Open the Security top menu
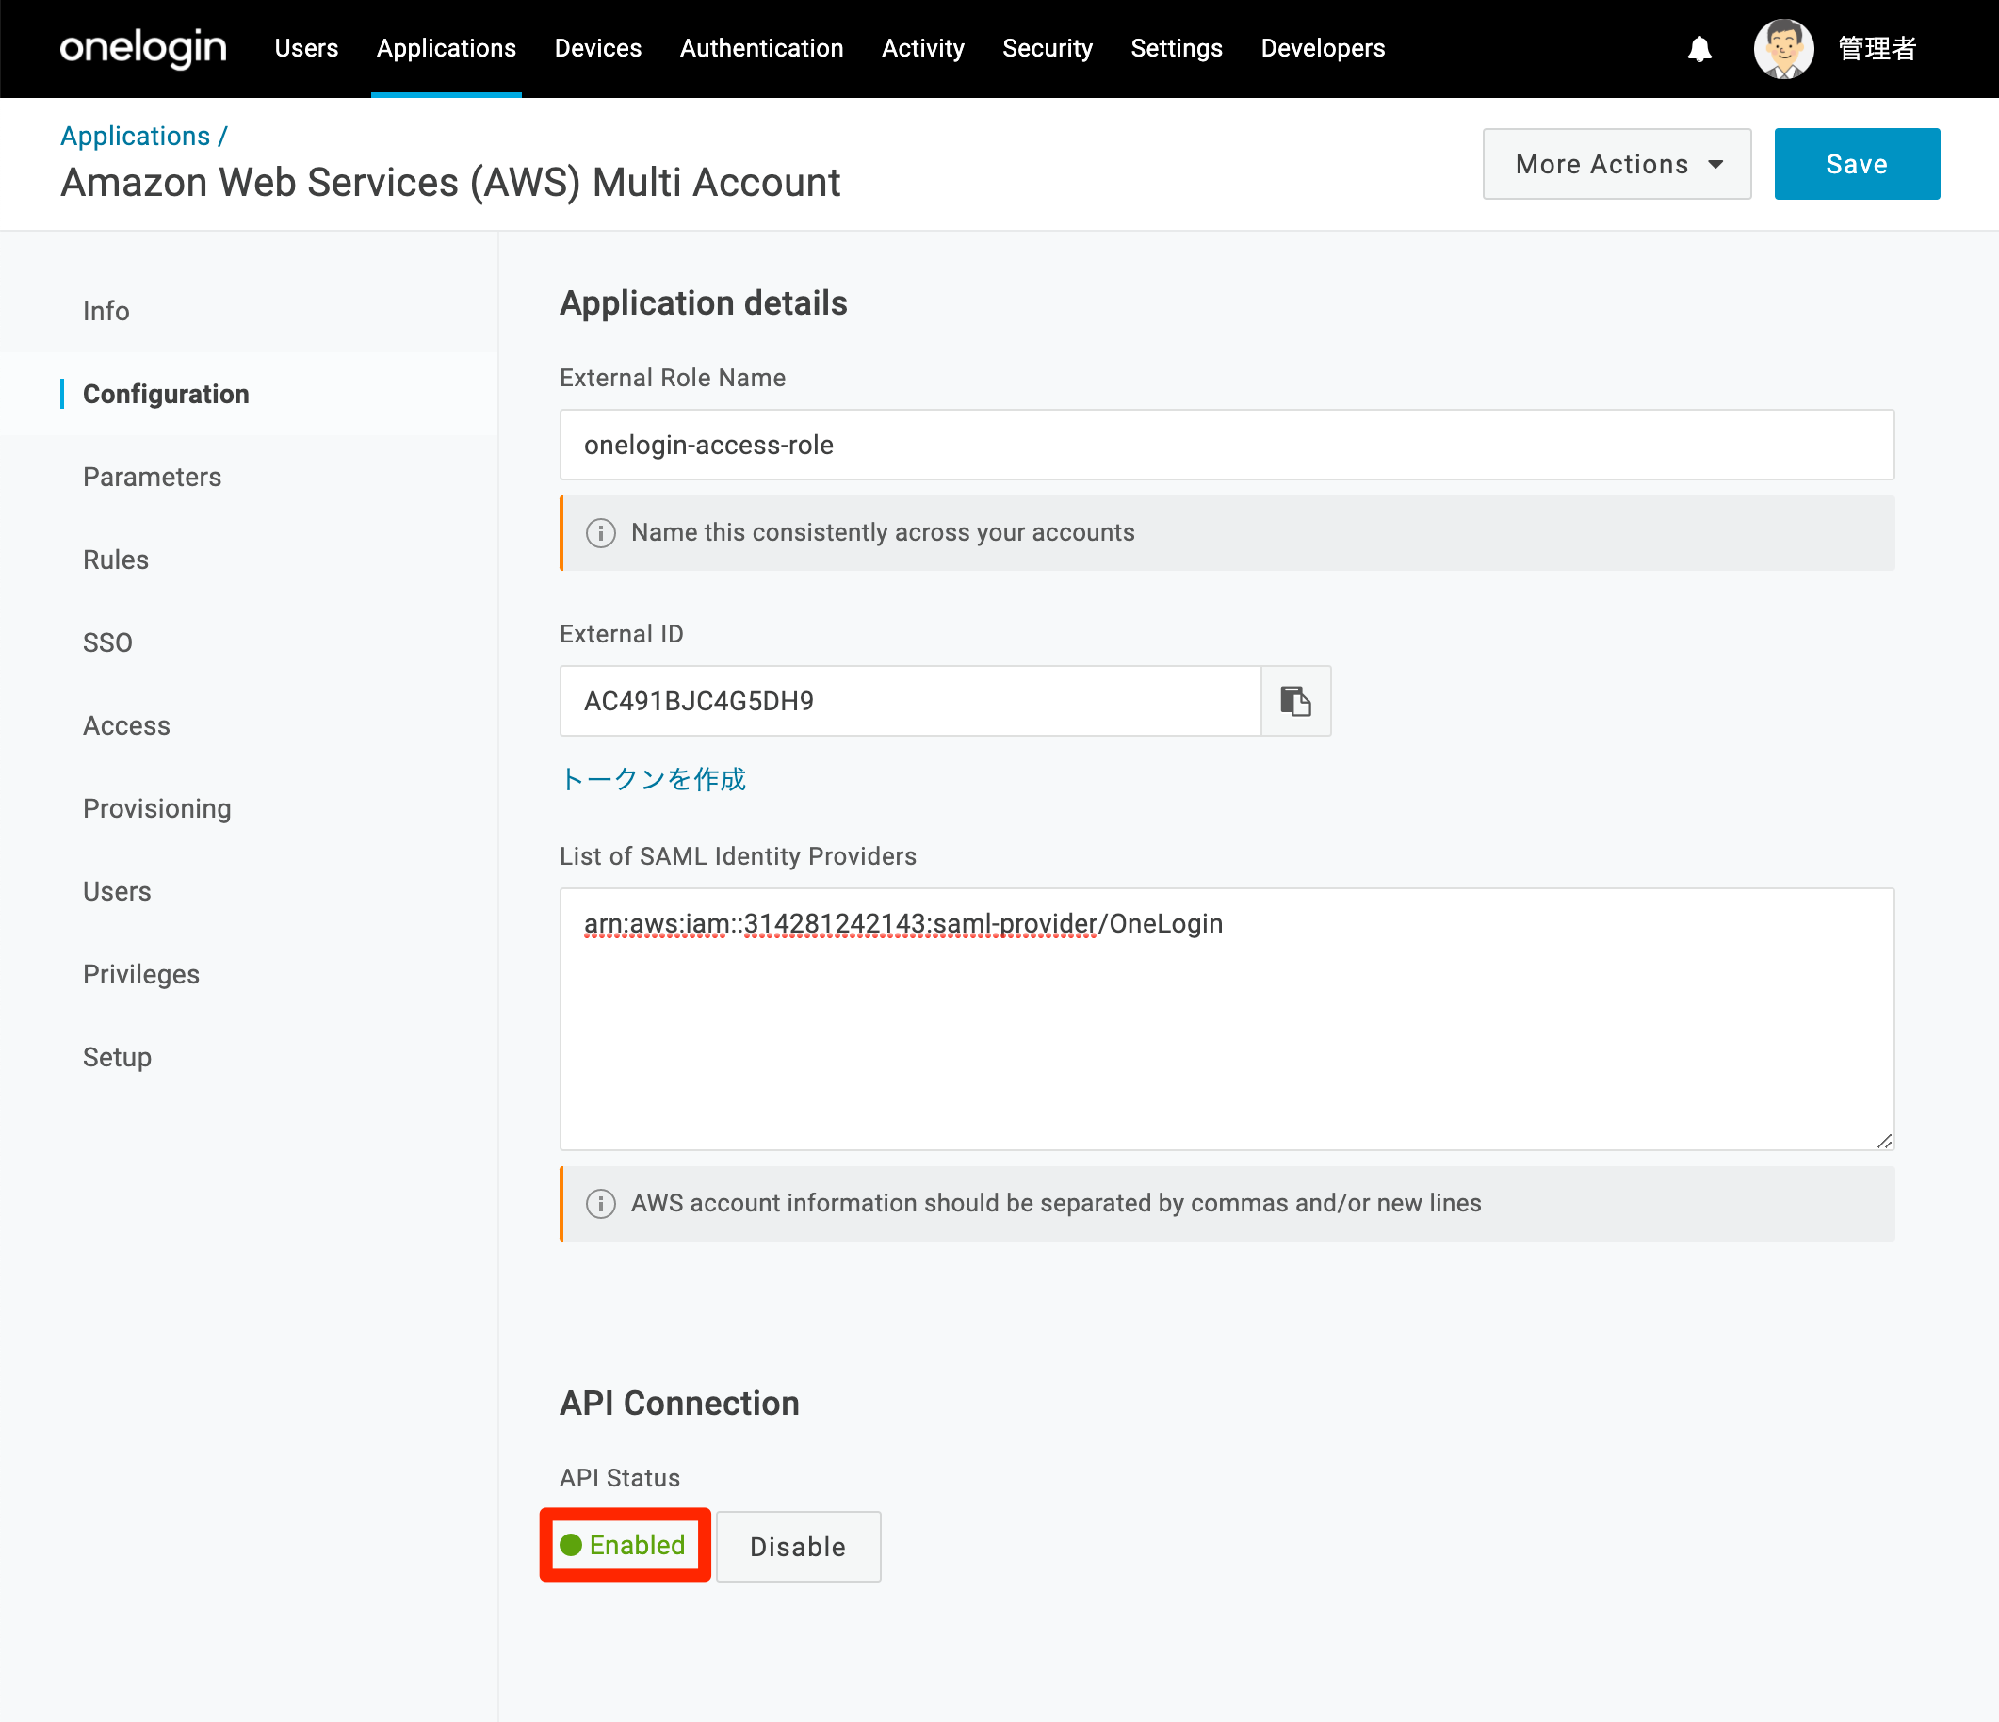 pyautogui.click(x=1048, y=48)
